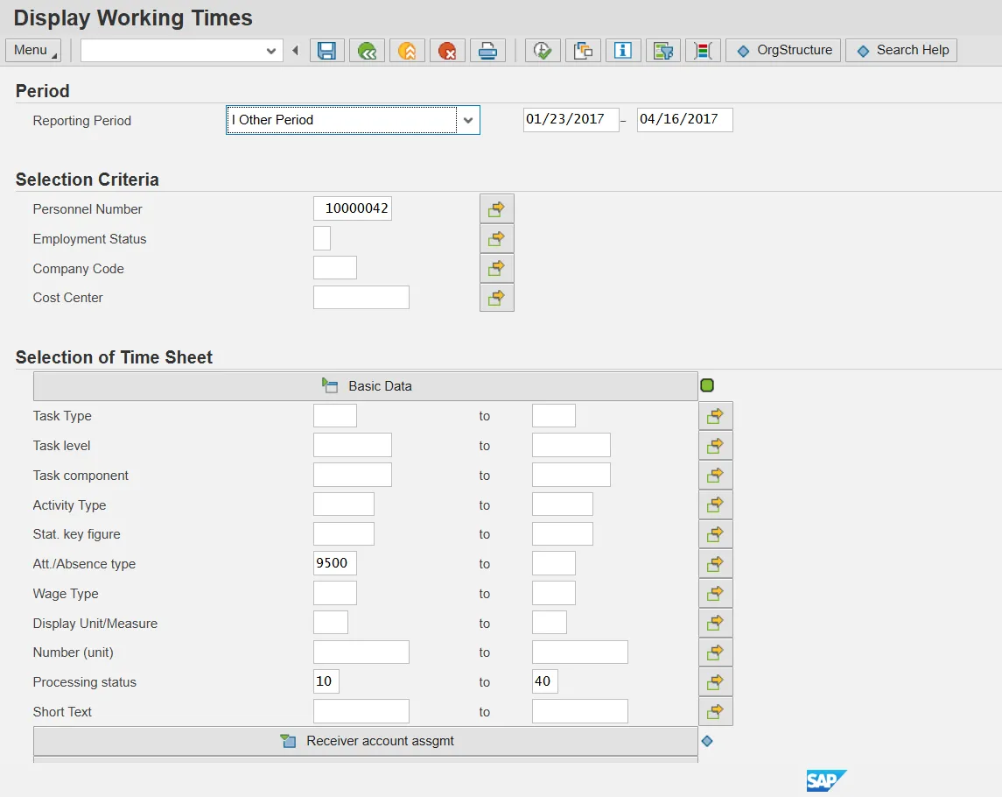Click the Activity Type from field
1002x797 pixels.
tap(344, 504)
